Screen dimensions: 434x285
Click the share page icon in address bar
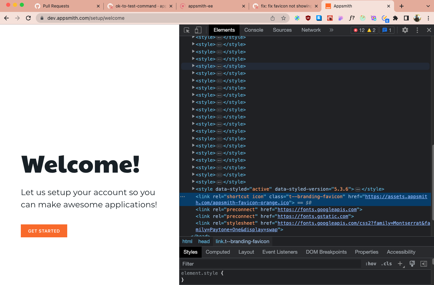pyautogui.click(x=273, y=18)
